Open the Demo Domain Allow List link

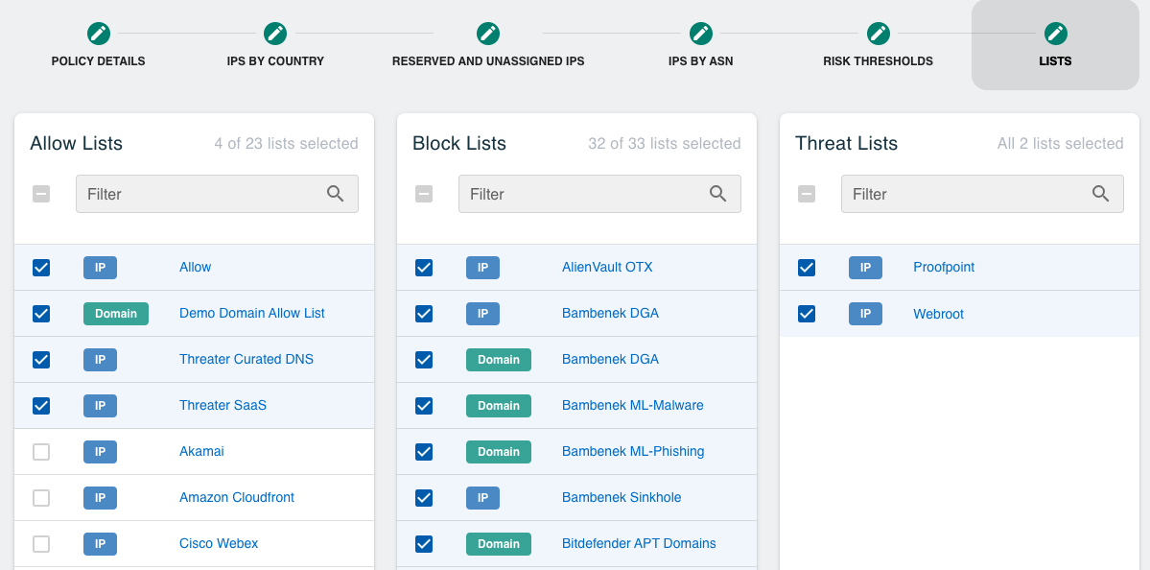click(252, 313)
